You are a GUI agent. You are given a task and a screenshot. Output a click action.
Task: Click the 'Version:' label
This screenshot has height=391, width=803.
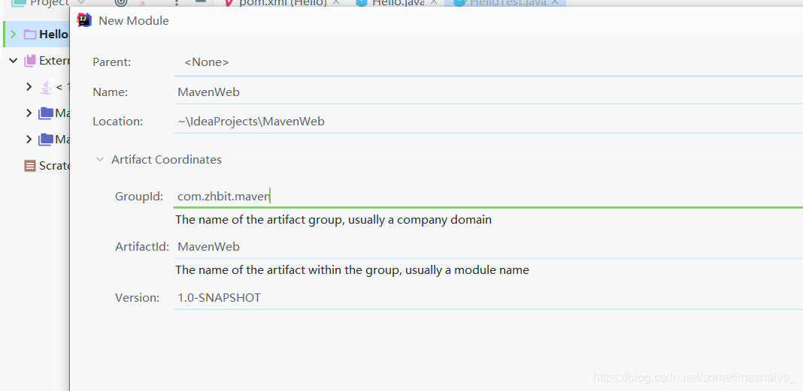tap(138, 297)
